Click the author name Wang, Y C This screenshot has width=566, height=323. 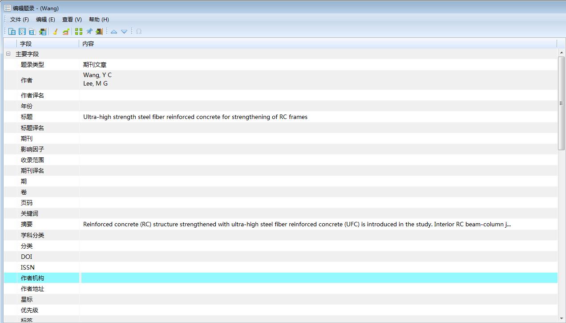[97, 75]
